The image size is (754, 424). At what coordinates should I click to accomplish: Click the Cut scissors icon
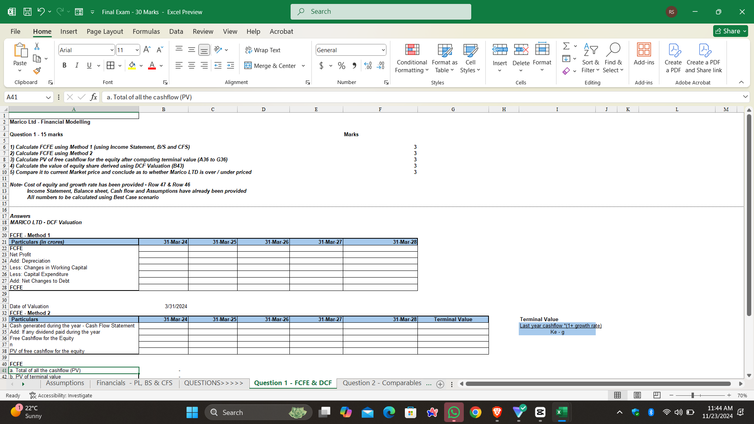click(37, 46)
